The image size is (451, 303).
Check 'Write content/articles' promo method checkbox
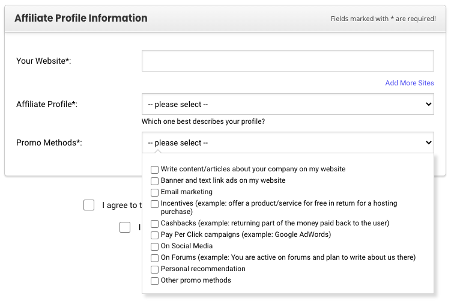click(155, 170)
